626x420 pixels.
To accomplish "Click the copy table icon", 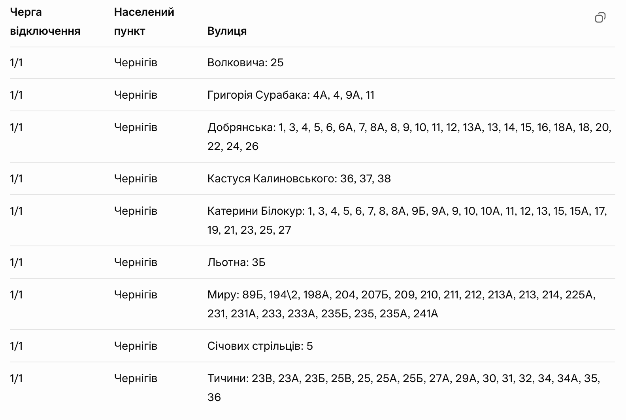I will [x=600, y=18].
